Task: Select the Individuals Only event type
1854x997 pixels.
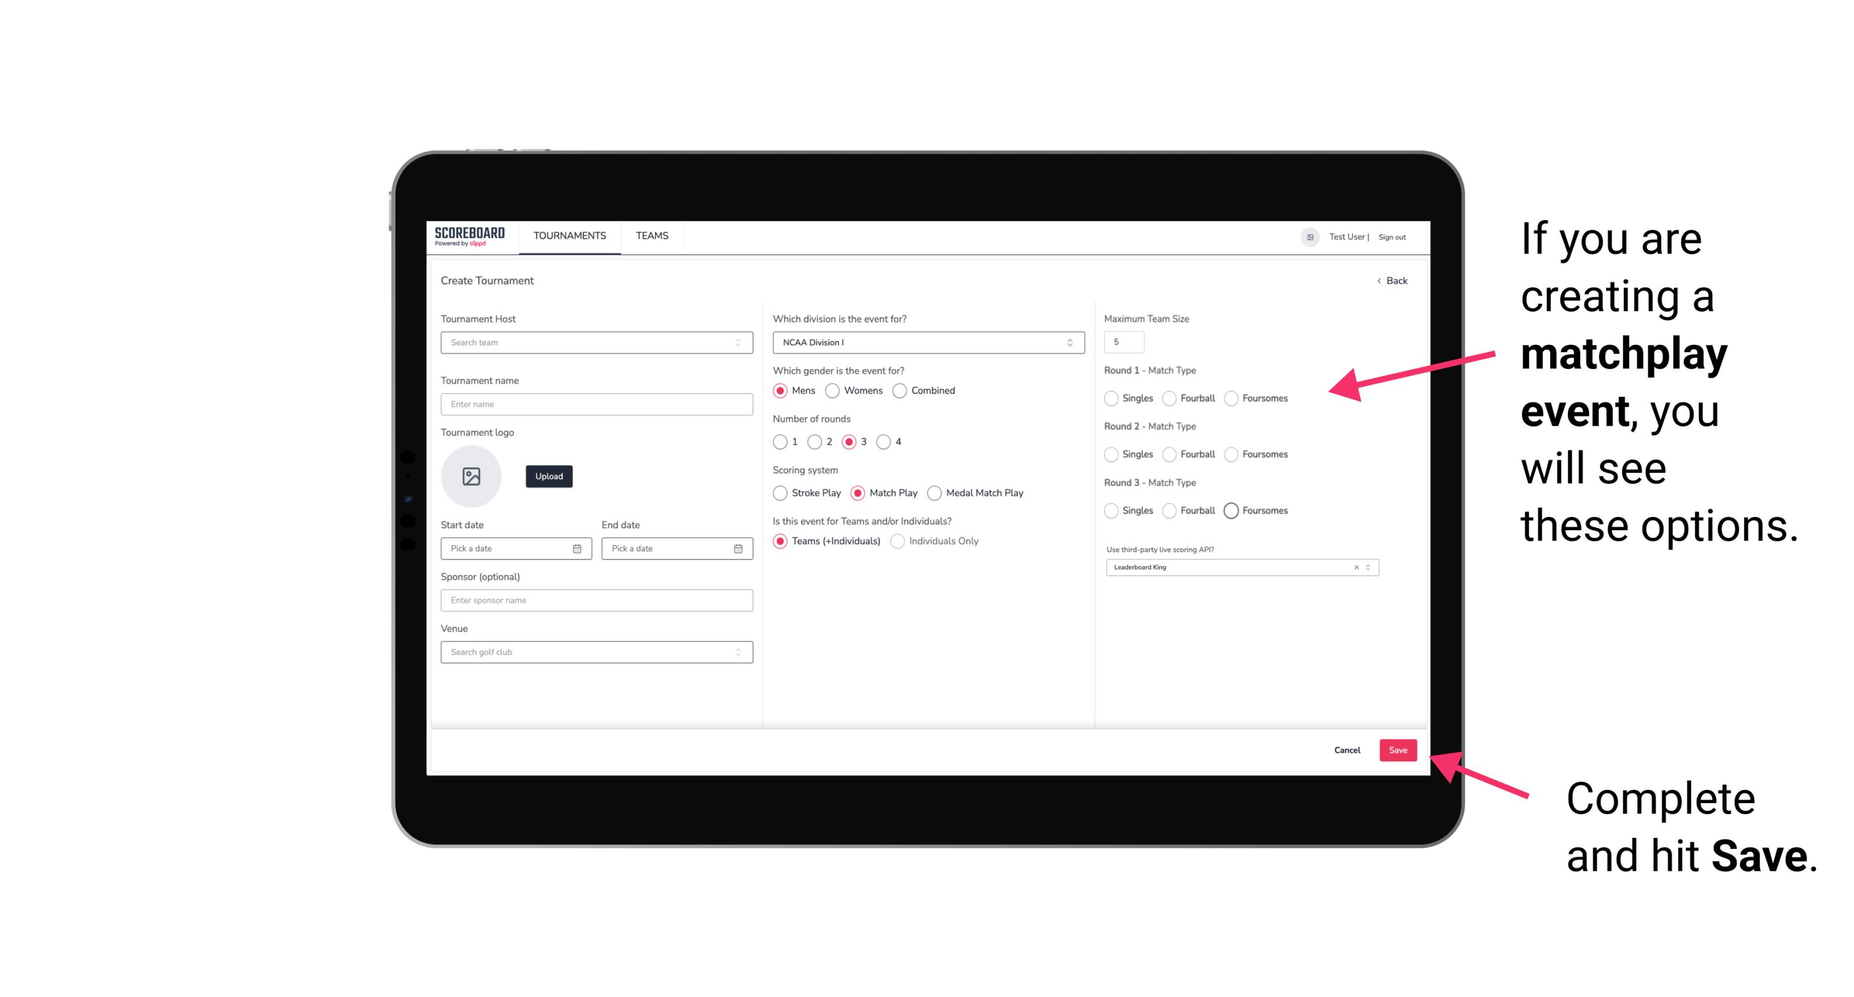Action: pos(899,541)
